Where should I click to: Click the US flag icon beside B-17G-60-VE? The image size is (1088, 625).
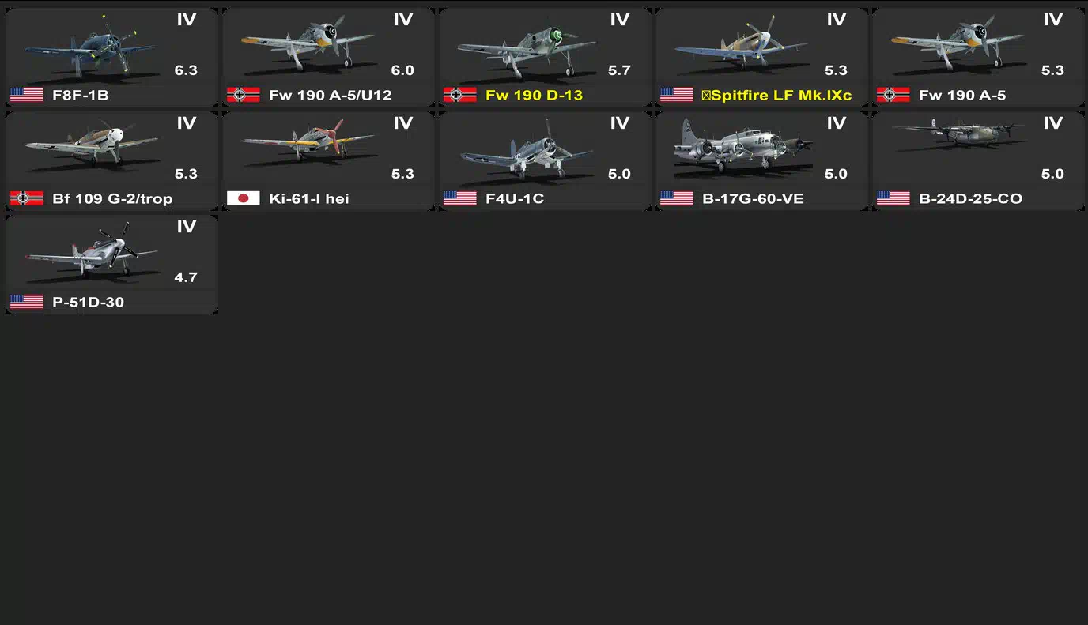point(677,198)
